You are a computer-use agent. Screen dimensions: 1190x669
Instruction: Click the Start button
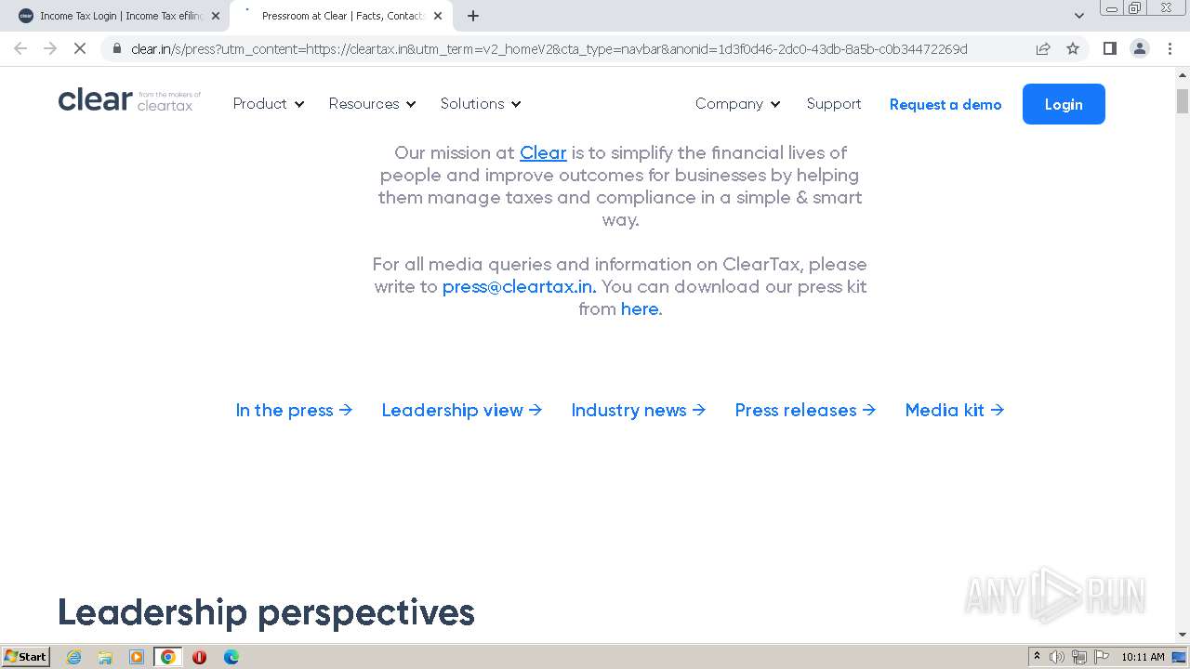point(25,657)
